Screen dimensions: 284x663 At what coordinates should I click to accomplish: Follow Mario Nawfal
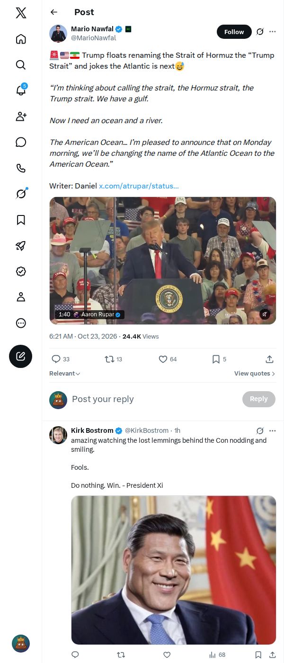tap(234, 32)
